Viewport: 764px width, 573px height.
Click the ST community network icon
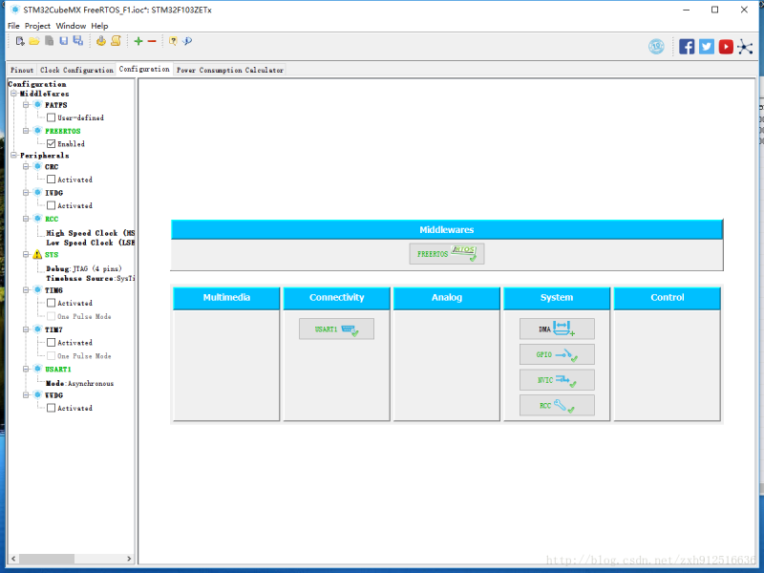pos(745,47)
